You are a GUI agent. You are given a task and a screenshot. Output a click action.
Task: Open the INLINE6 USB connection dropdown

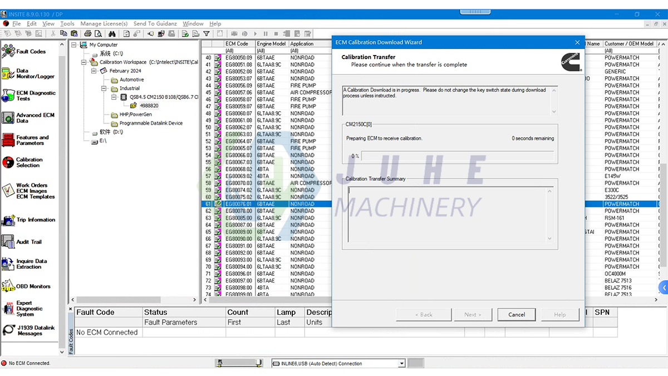tap(401, 363)
